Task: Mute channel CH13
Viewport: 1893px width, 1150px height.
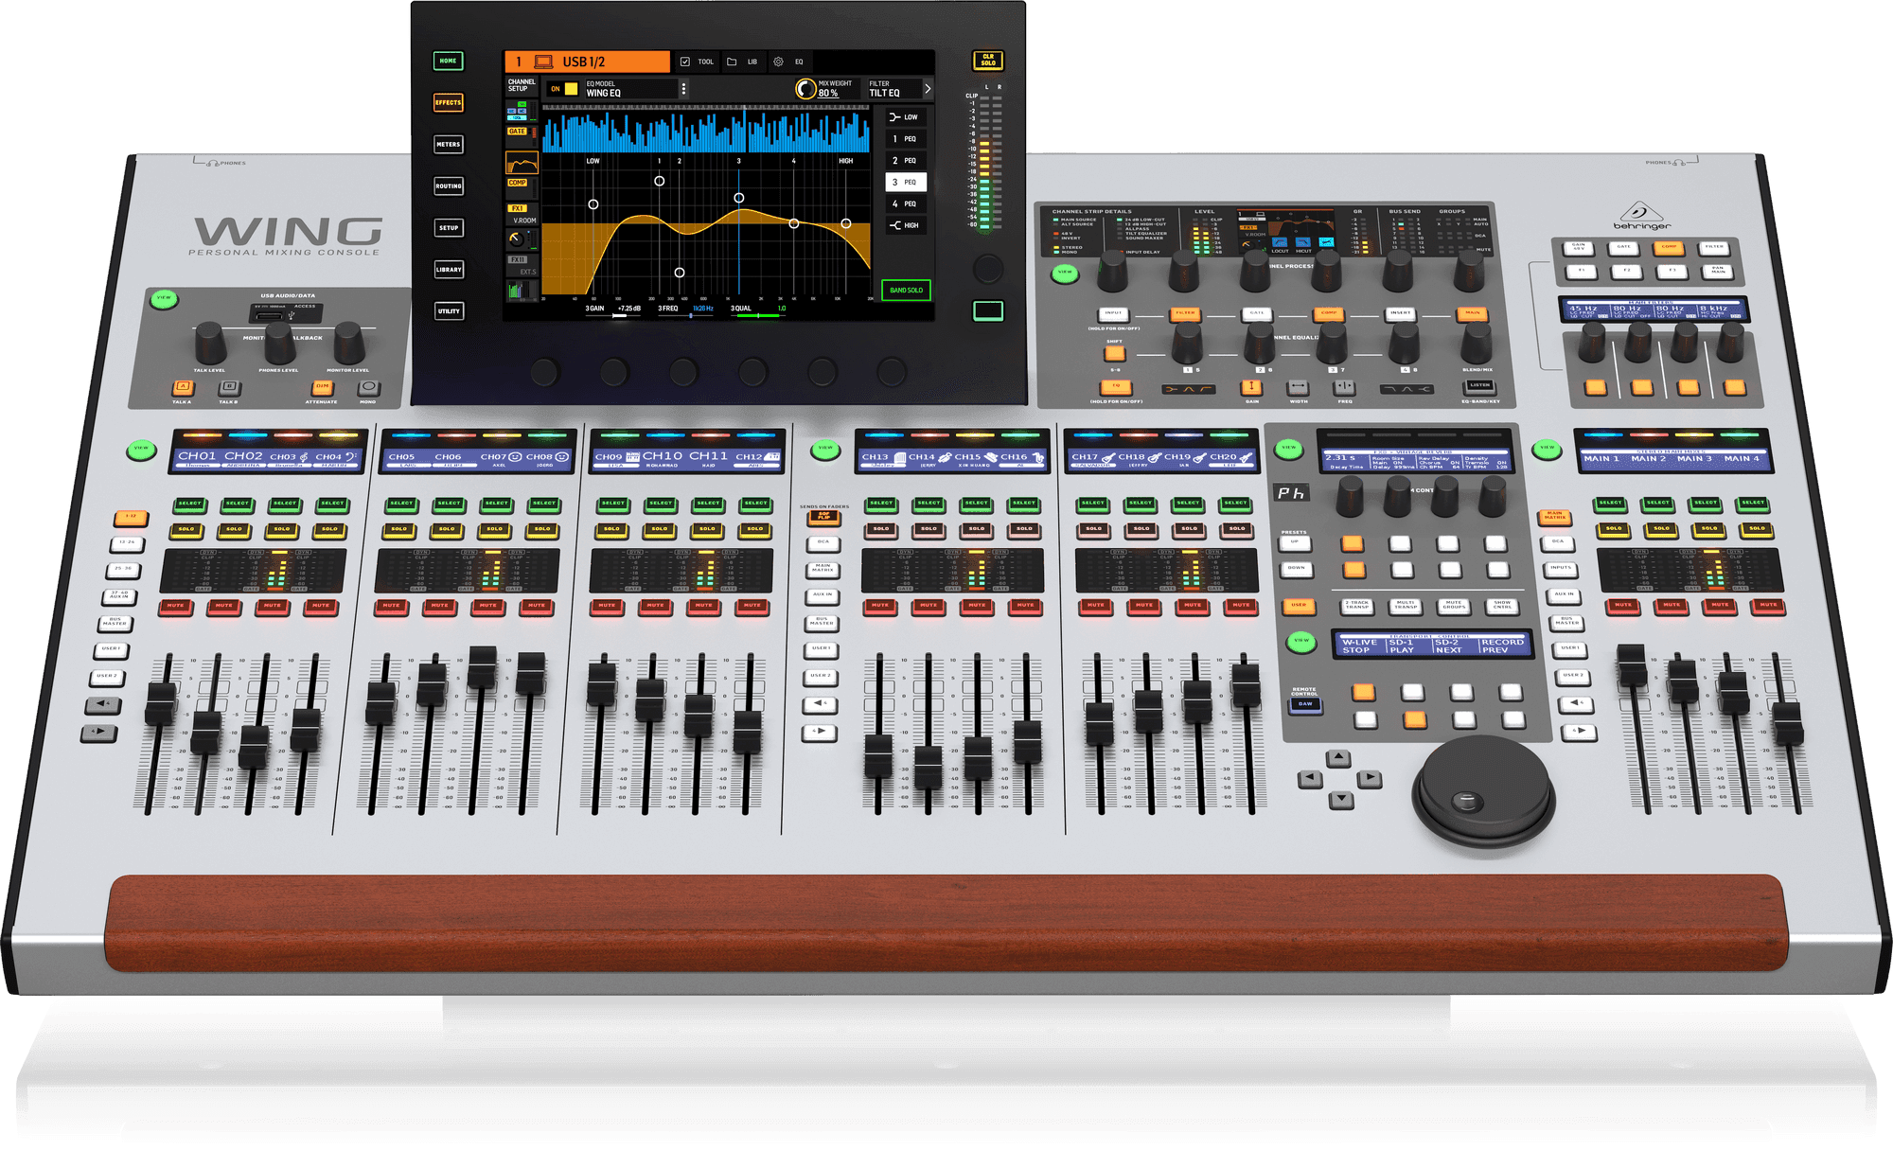Action: (880, 606)
